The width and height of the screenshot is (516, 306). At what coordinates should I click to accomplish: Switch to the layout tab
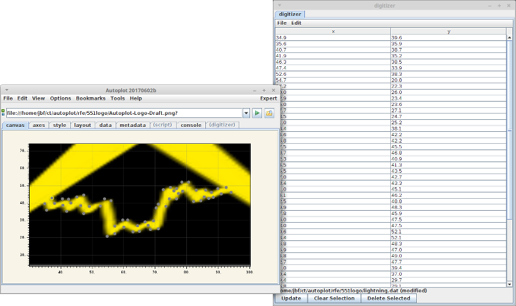(x=82, y=125)
